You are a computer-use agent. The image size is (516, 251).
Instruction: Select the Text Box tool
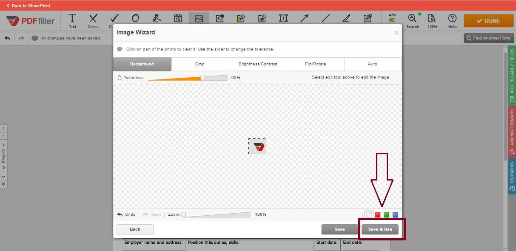click(x=283, y=19)
